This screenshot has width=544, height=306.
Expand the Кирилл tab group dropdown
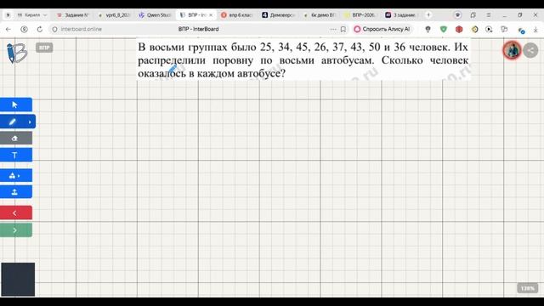[x=45, y=15]
